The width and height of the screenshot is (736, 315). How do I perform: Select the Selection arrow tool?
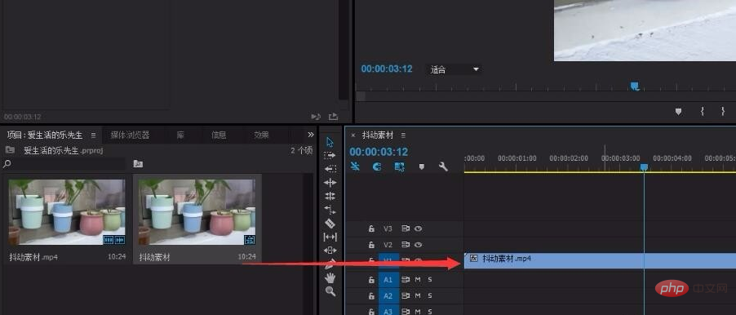pyautogui.click(x=330, y=142)
